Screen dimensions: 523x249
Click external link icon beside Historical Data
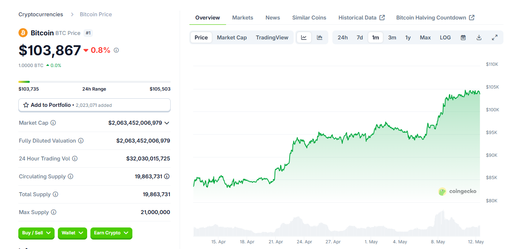coord(382,17)
